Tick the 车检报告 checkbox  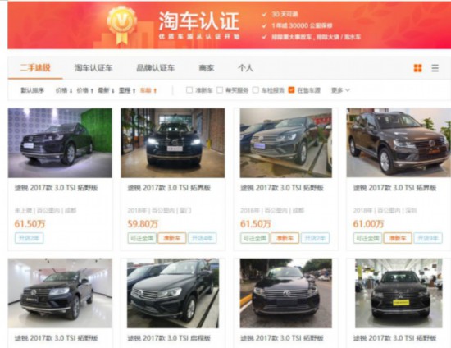tap(255, 90)
